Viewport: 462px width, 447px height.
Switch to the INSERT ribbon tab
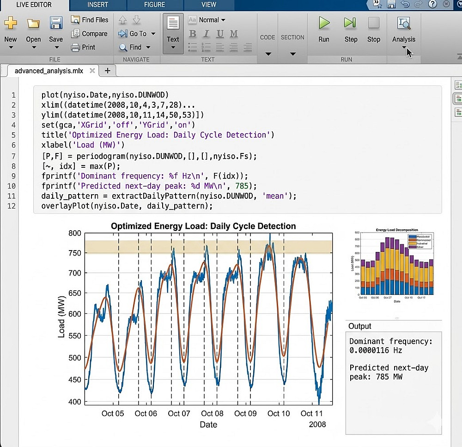(x=97, y=5)
